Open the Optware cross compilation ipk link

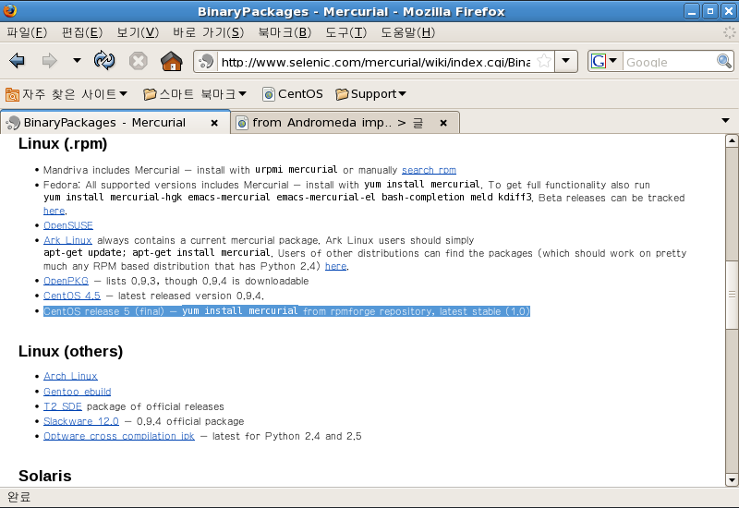tap(119, 436)
